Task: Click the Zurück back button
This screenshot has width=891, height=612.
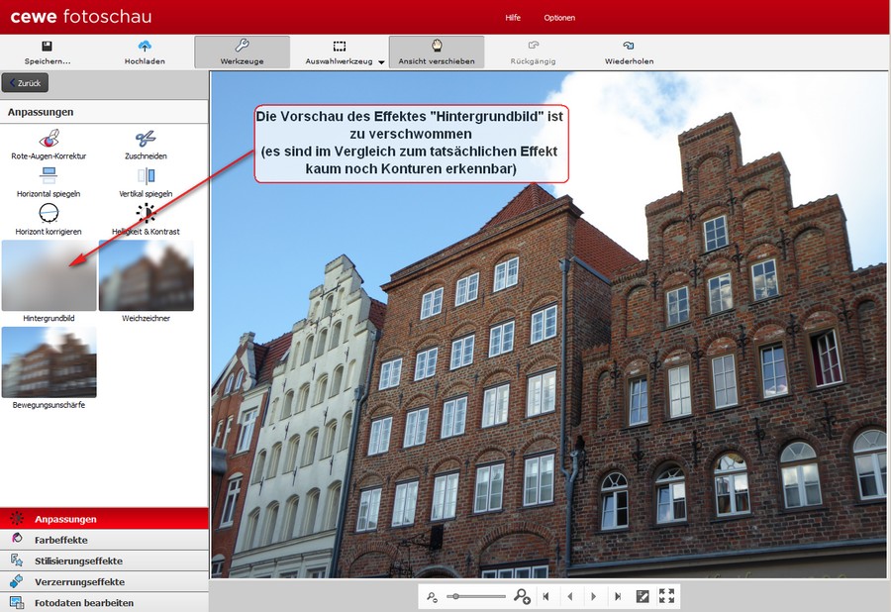Action: pos(26,84)
